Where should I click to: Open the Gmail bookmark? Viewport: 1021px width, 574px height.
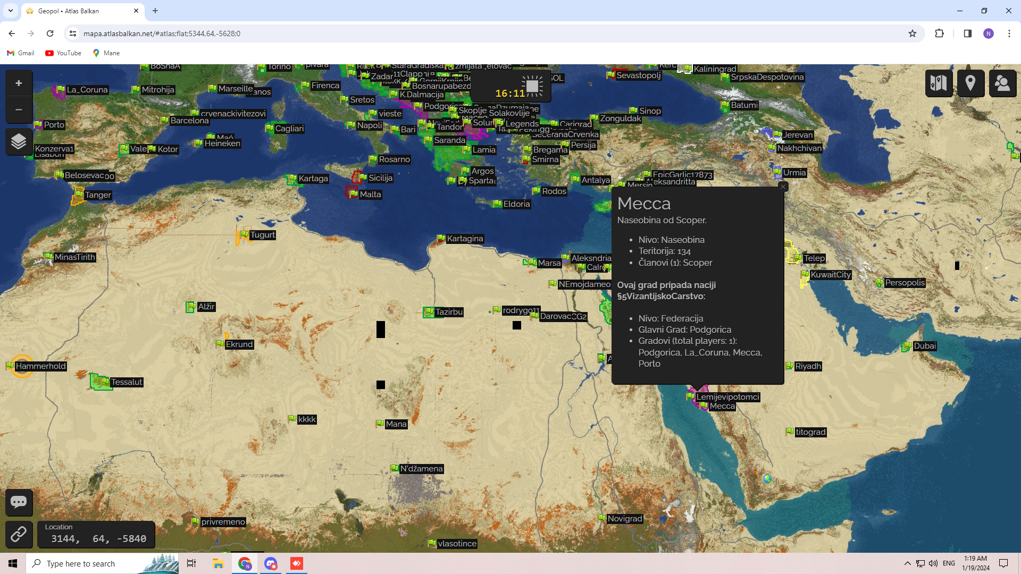21,53
